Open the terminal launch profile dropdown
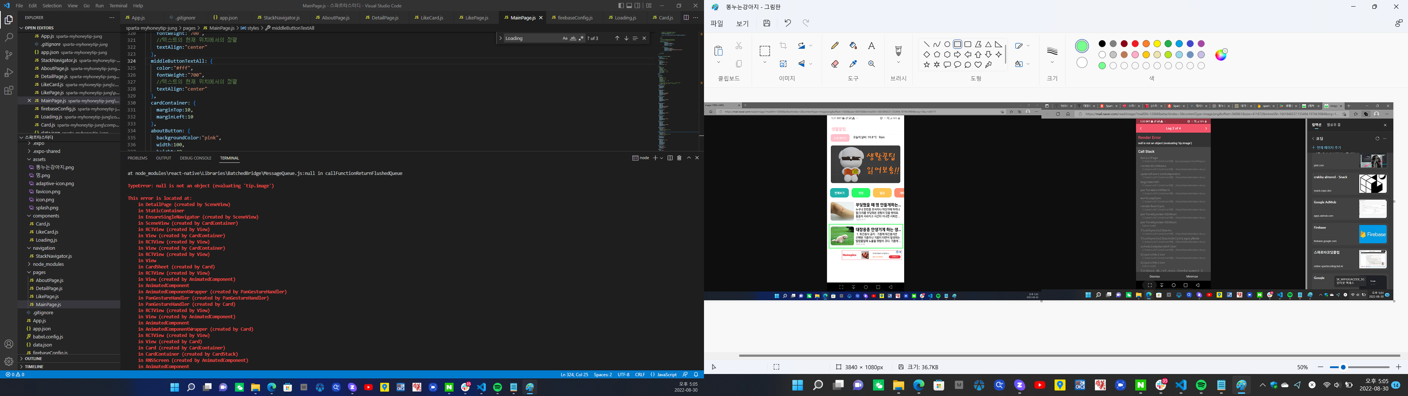The width and height of the screenshot is (1408, 396). click(x=661, y=158)
